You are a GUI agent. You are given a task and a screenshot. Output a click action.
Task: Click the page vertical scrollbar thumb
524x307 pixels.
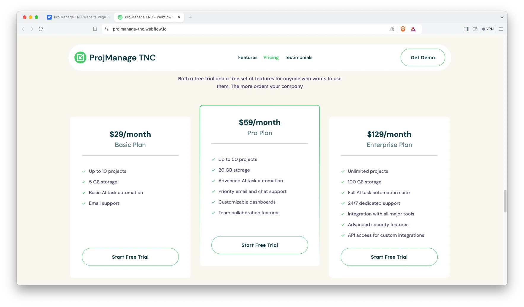click(x=505, y=201)
